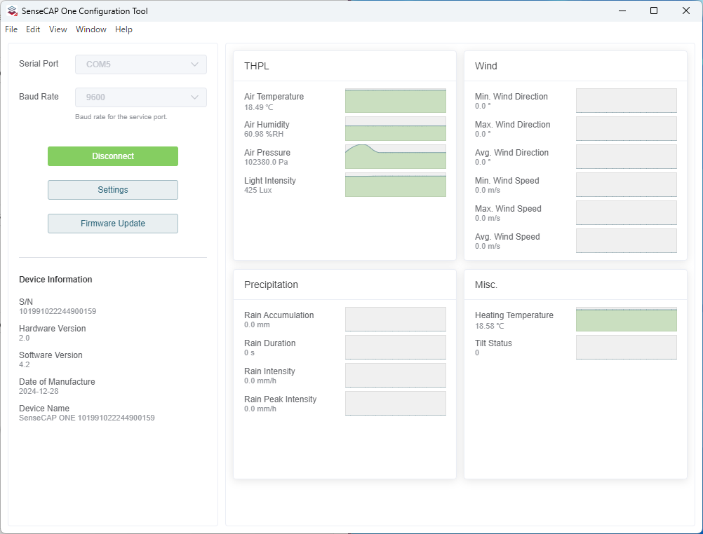Click the Air Pressure chart
The width and height of the screenshot is (703, 534).
[x=396, y=156]
